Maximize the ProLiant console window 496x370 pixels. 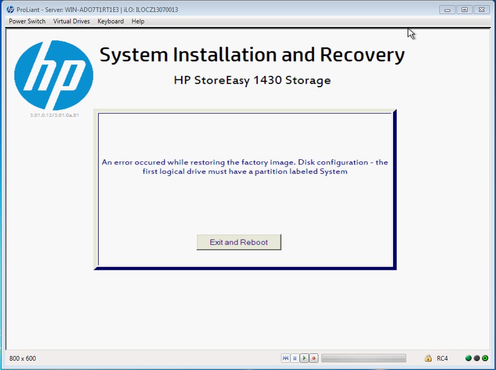coord(464,10)
